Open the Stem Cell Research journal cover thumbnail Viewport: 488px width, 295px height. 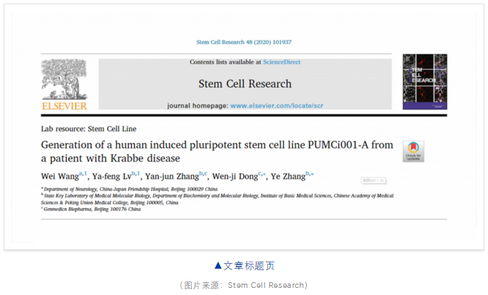click(x=425, y=82)
